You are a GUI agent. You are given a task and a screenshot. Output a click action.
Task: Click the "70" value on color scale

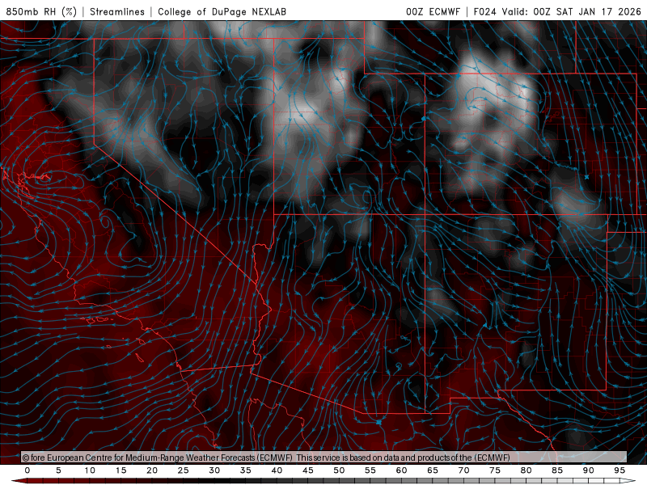[463, 470]
